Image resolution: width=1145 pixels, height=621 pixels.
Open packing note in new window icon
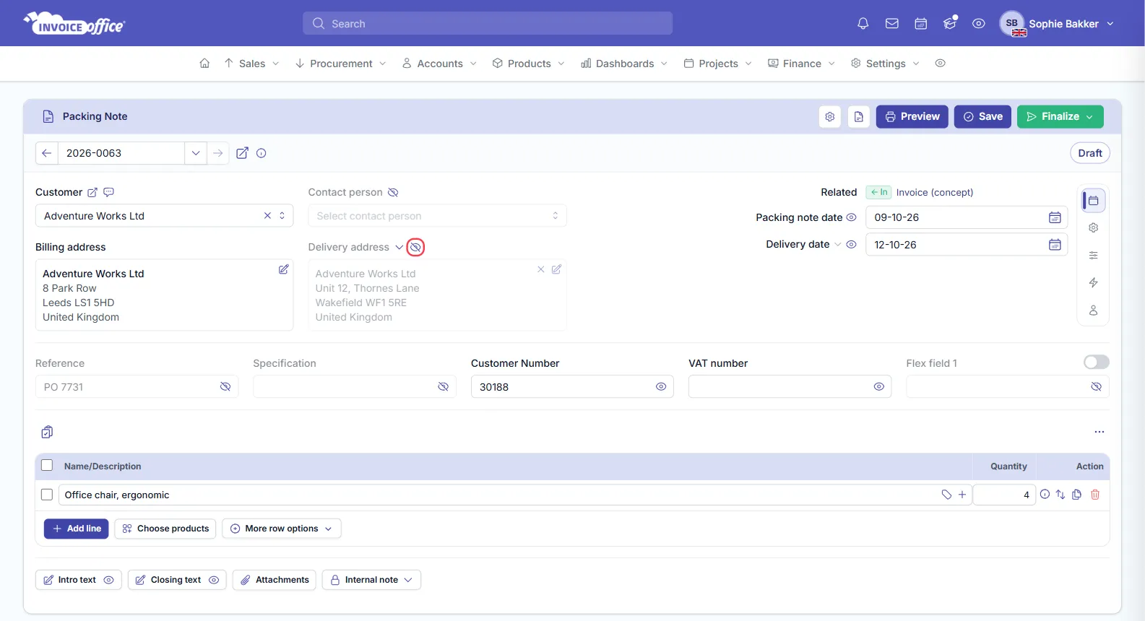(x=243, y=153)
